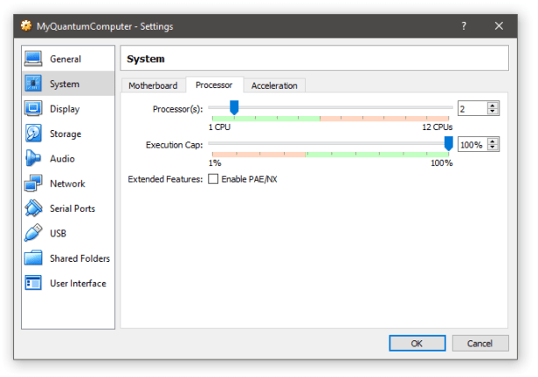Screen dimensions: 538x377
Task: Open Audio settings speaker icon
Action: coord(34,159)
